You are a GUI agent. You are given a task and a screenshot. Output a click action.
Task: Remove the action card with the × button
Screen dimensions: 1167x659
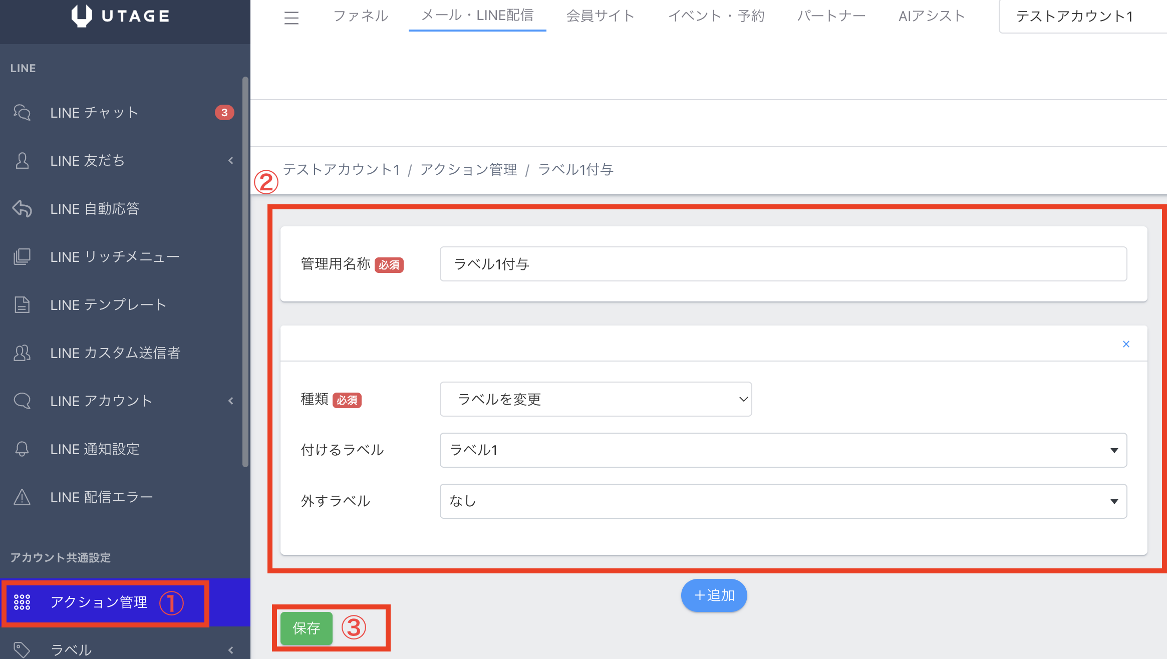(1126, 344)
